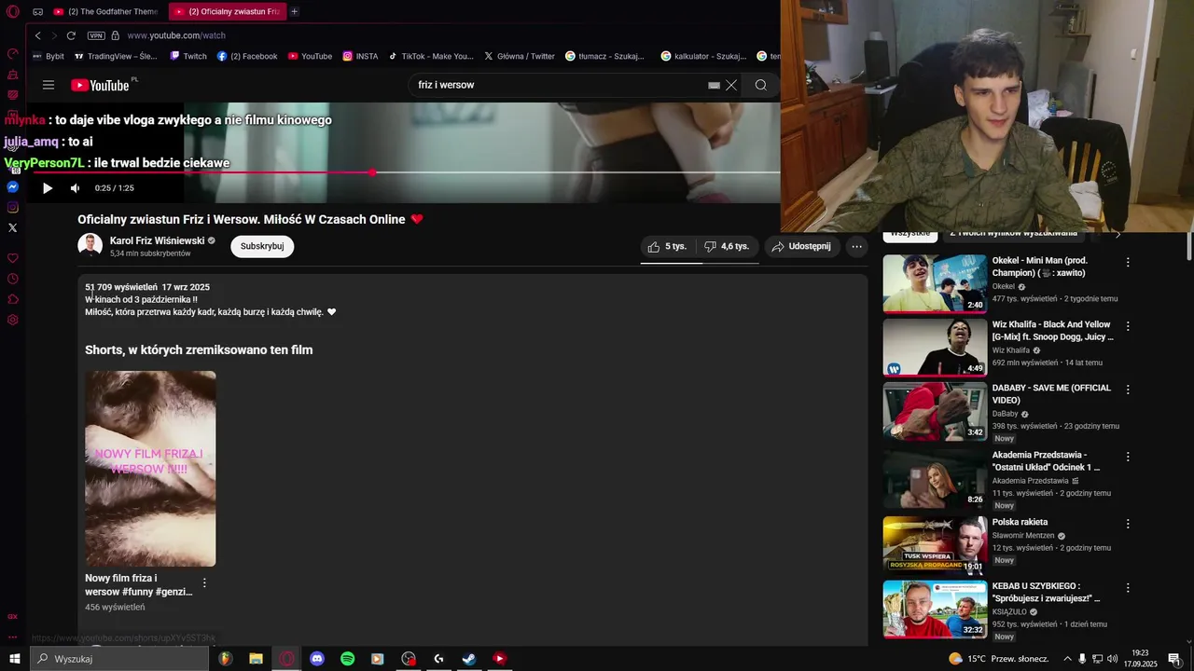Viewport: 1194px width, 671px height.
Task: Open Discord from the taskbar
Action: 317,659
